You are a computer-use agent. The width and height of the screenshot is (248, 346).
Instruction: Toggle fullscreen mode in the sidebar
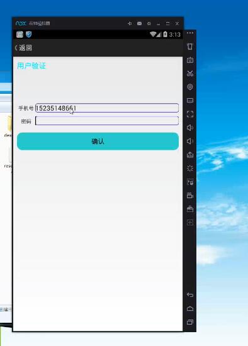tap(190, 114)
